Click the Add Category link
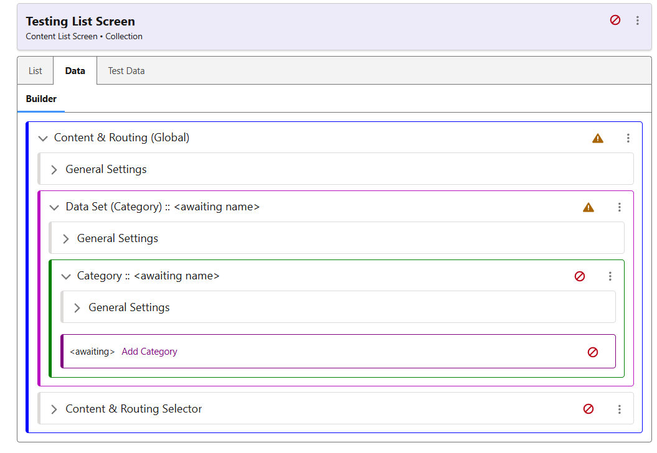The height and width of the screenshot is (453, 657). pyautogui.click(x=149, y=352)
